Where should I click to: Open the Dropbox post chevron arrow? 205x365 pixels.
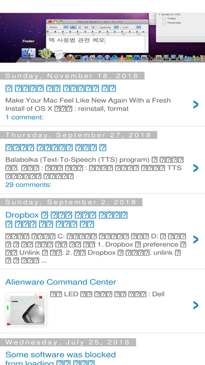(x=196, y=239)
